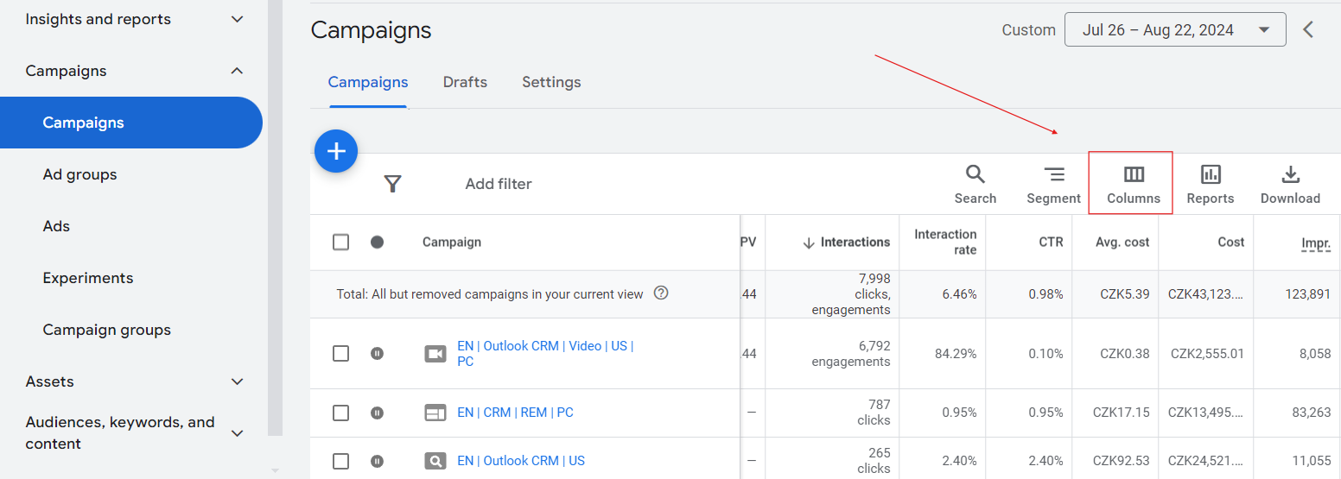The height and width of the screenshot is (479, 1341).
Task: Toggle the select-all campaigns checkbox
Action: (x=340, y=242)
